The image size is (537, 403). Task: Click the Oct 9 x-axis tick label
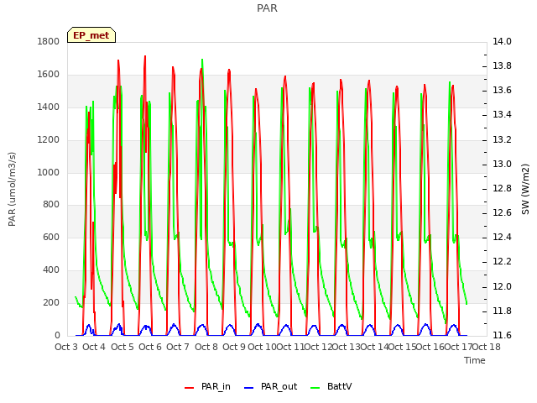pos(234,347)
